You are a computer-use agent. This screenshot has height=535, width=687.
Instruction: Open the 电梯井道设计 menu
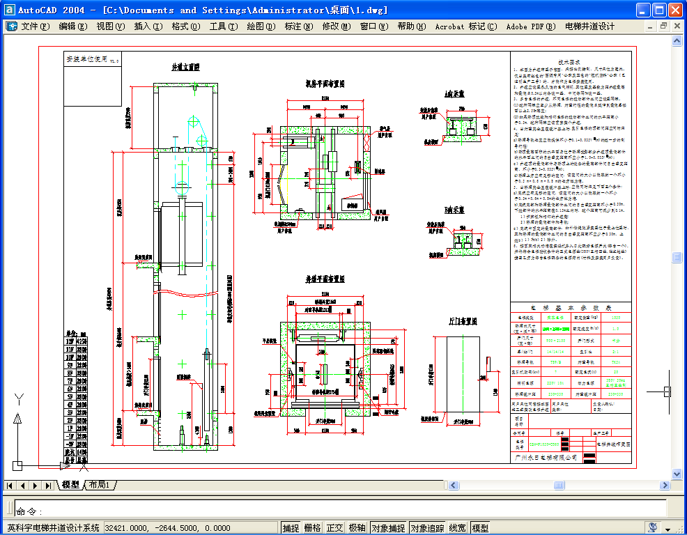[x=589, y=26]
